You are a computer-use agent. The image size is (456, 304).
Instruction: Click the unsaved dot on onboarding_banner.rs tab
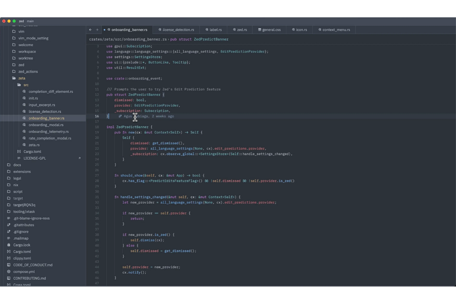click(x=104, y=30)
